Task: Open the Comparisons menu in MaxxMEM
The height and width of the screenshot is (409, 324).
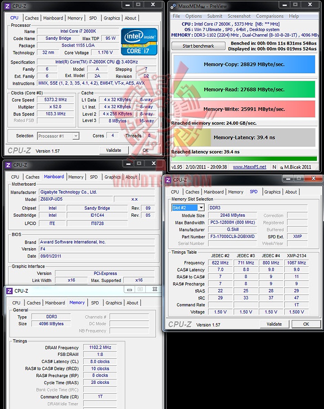Action: click(270, 16)
